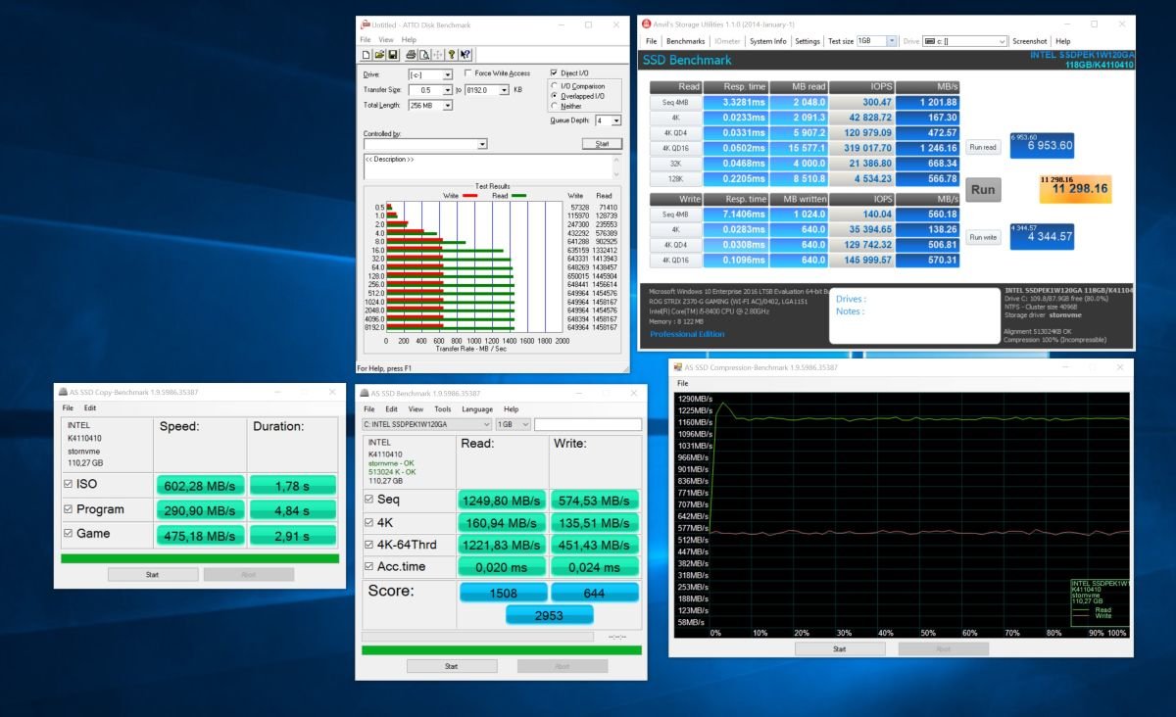Click the move crosshair icon in ATTO toolbar

pyautogui.click(x=438, y=55)
